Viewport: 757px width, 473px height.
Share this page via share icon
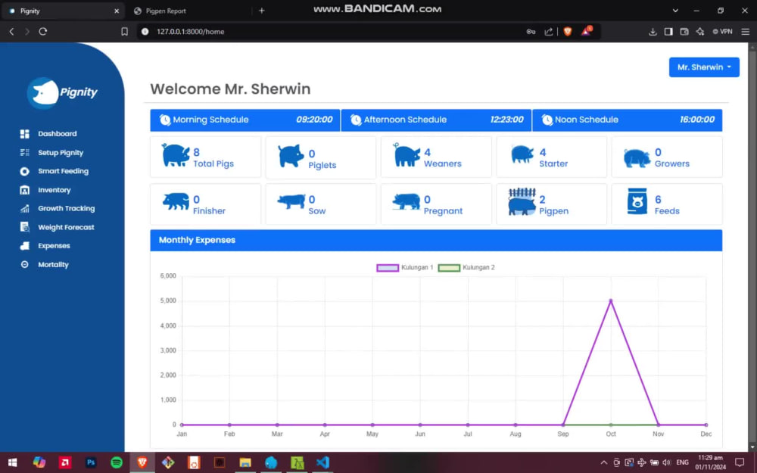548,31
